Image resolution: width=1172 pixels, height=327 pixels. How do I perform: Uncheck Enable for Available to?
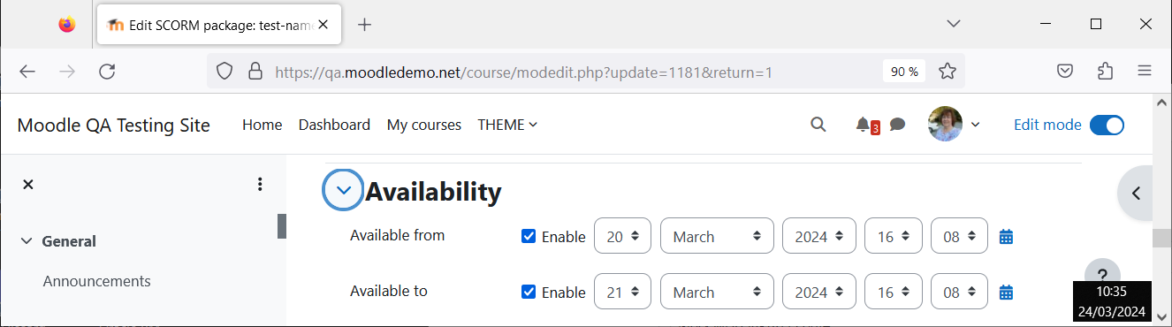(529, 292)
